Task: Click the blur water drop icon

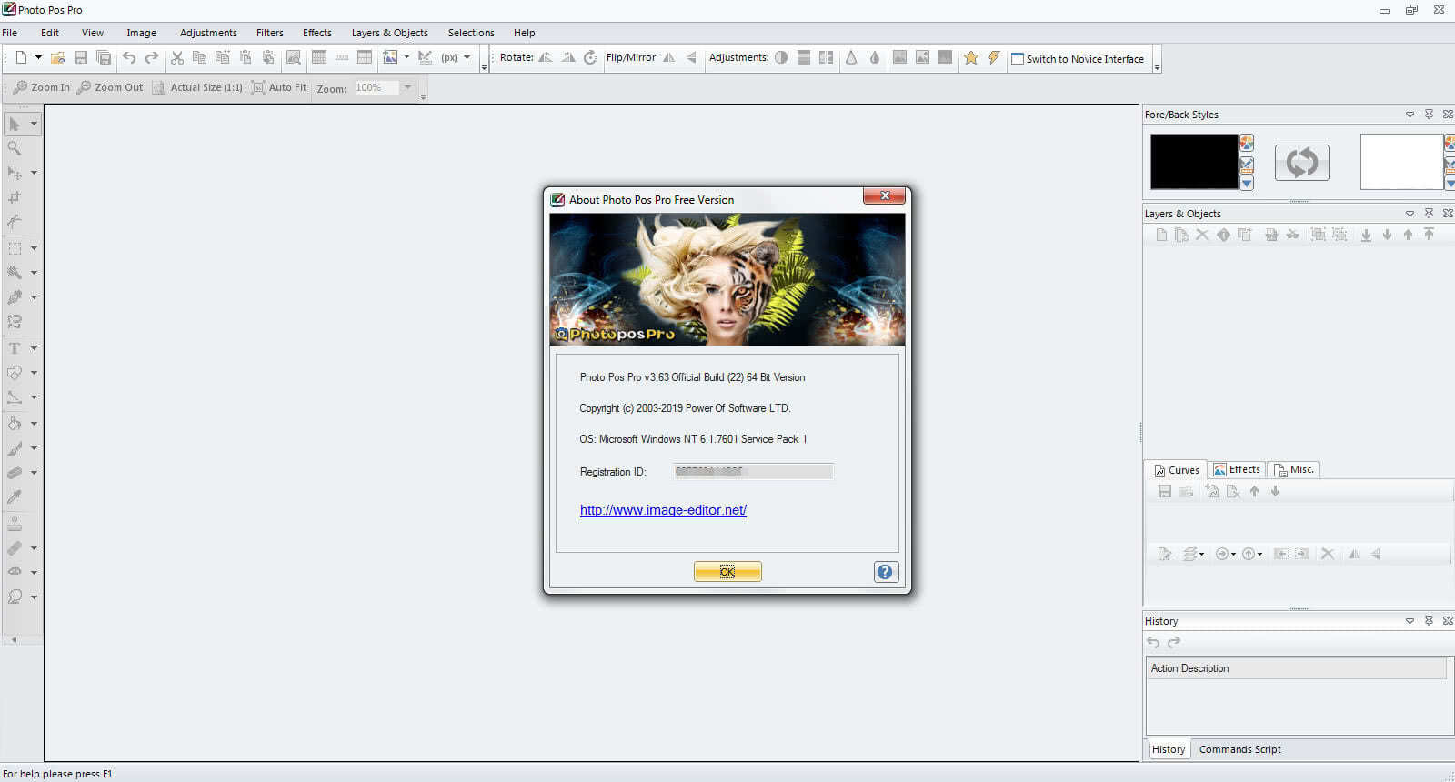Action: pos(874,57)
